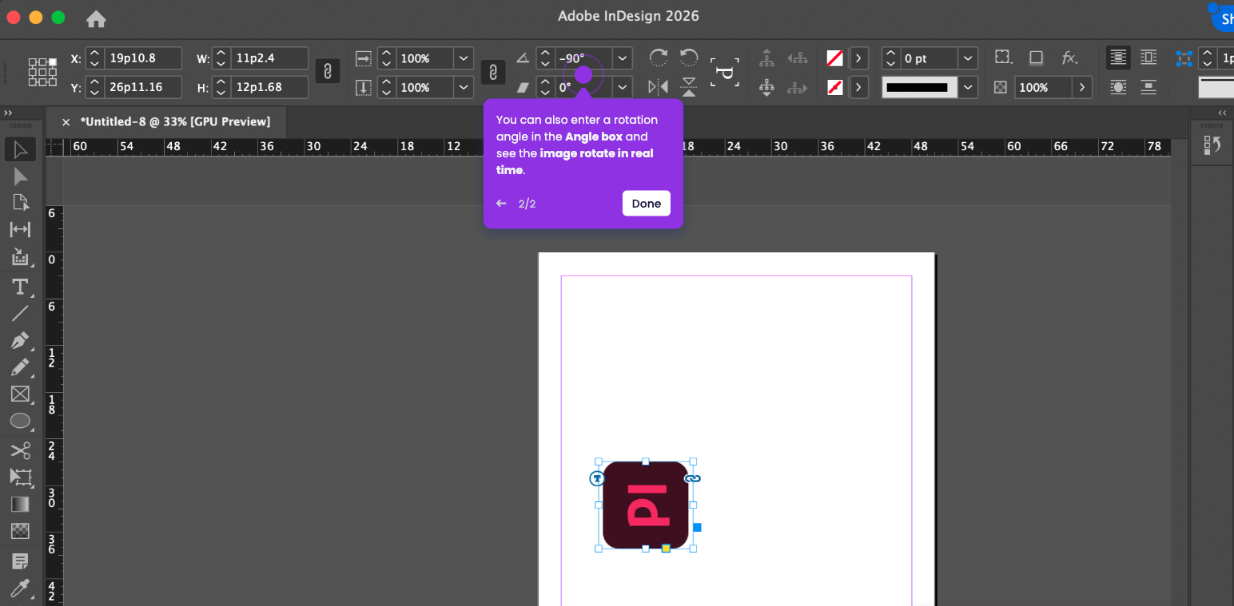The height and width of the screenshot is (606, 1234).
Task: Open the Shear Angle dropdown
Action: pos(623,87)
